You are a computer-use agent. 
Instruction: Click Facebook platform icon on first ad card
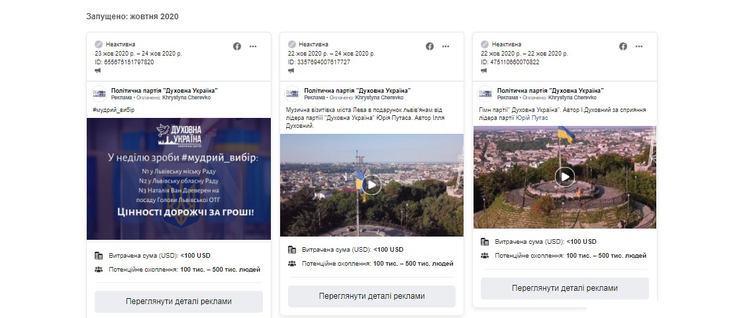237,46
